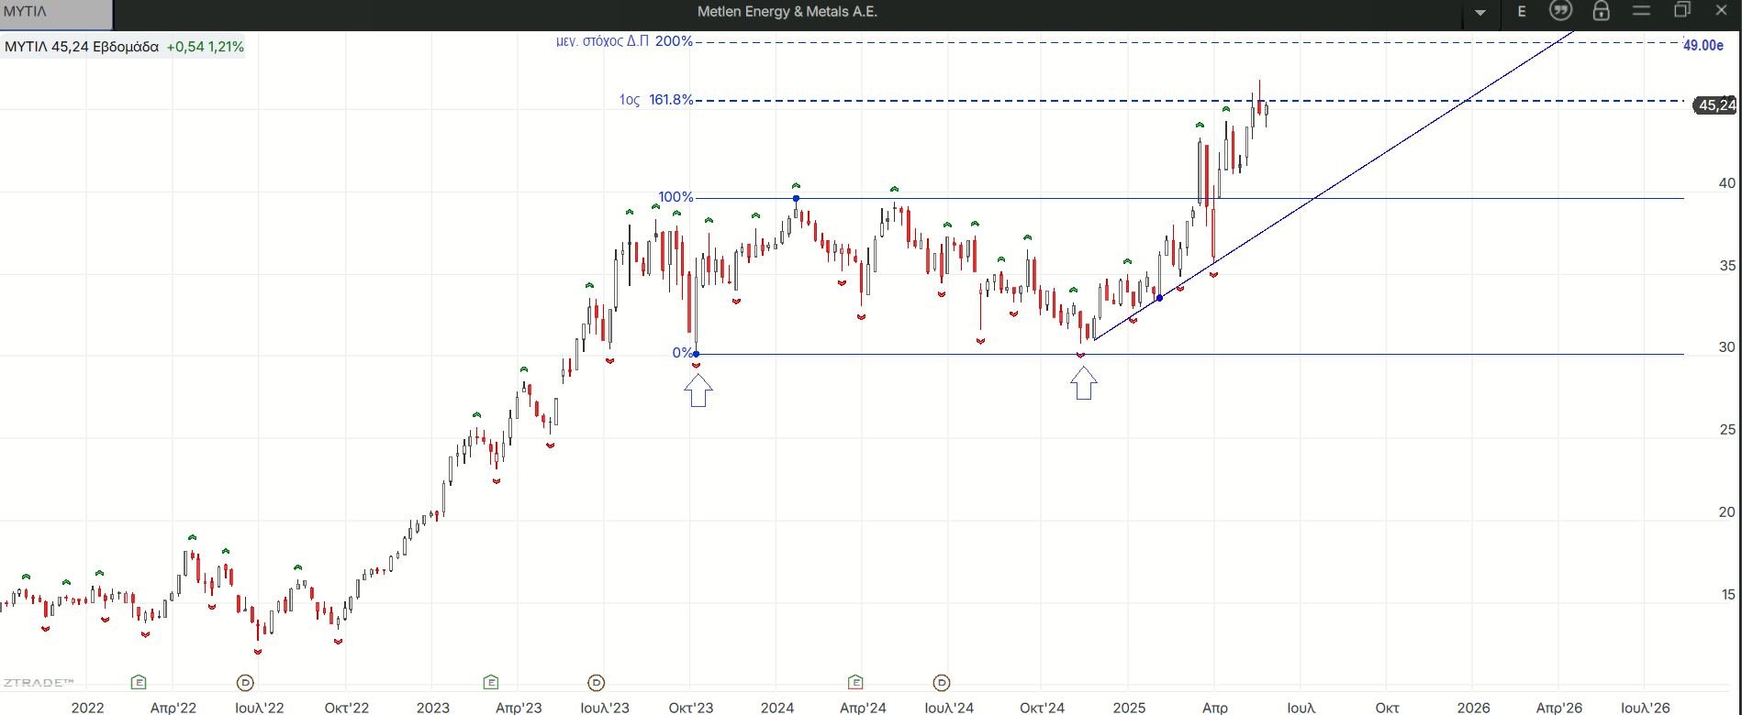Click the 30 value on the price axis
The width and height of the screenshot is (1742, 715).
(x=1727, y=347)
